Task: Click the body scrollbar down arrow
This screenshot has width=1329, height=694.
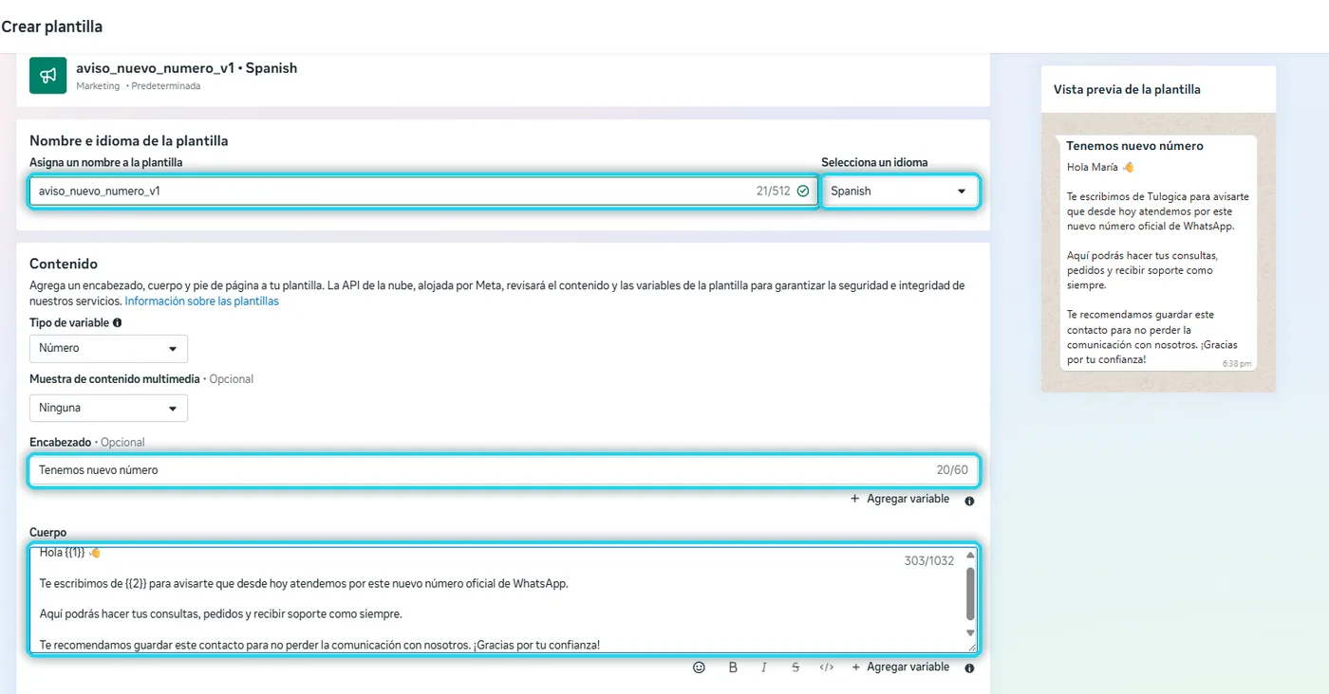Action: pos(970,632)
